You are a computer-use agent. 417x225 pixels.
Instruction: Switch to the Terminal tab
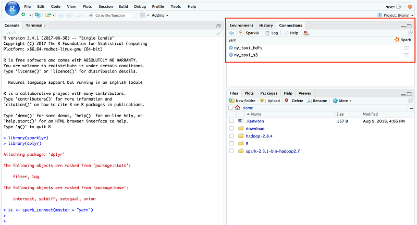click(34, 26)
